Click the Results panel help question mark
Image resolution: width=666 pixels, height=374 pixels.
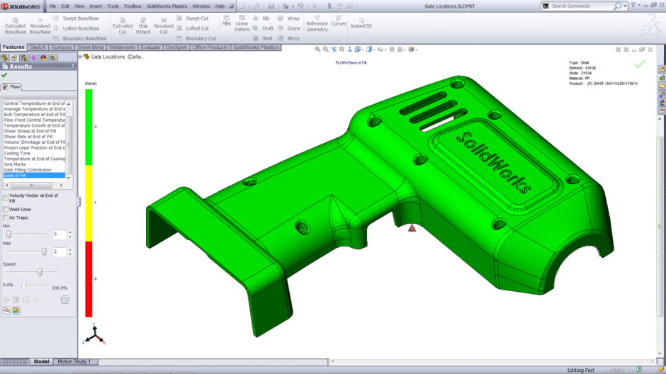tap(73, 66)
